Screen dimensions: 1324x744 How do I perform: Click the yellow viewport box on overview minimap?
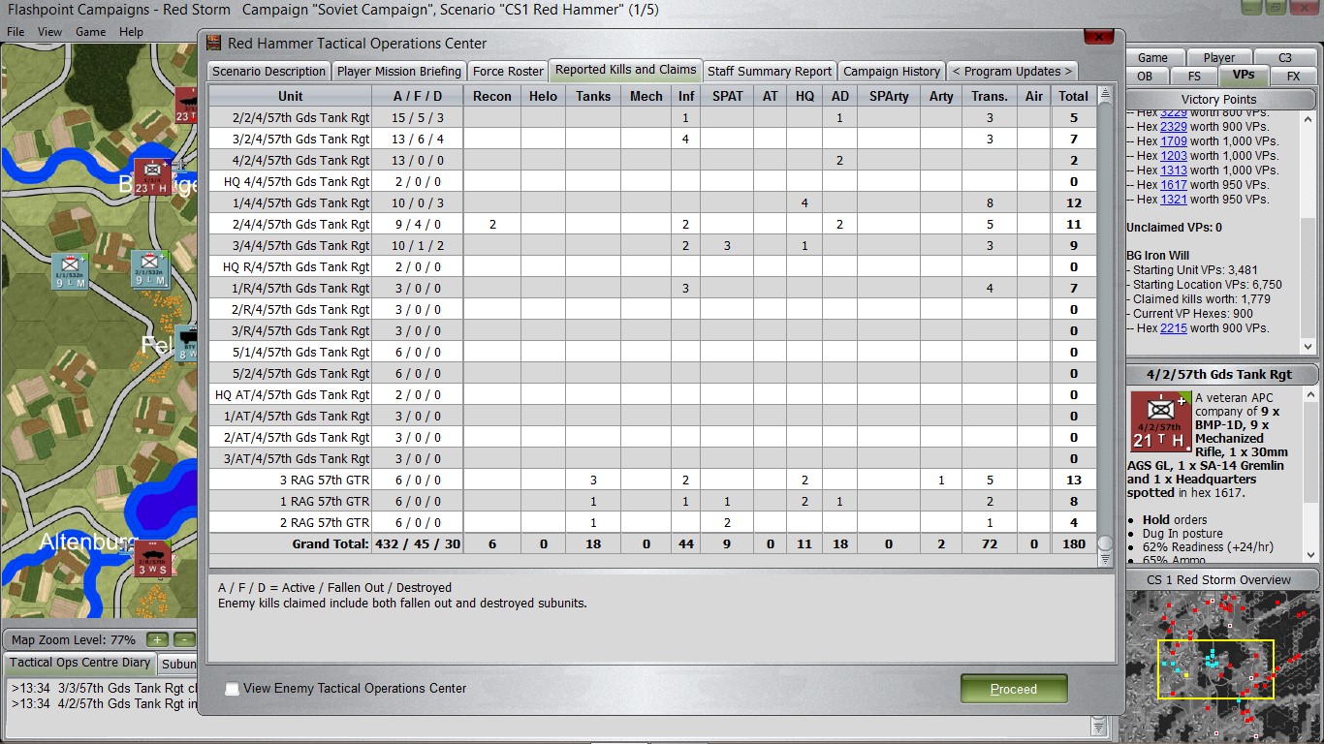click(1215, 669)
